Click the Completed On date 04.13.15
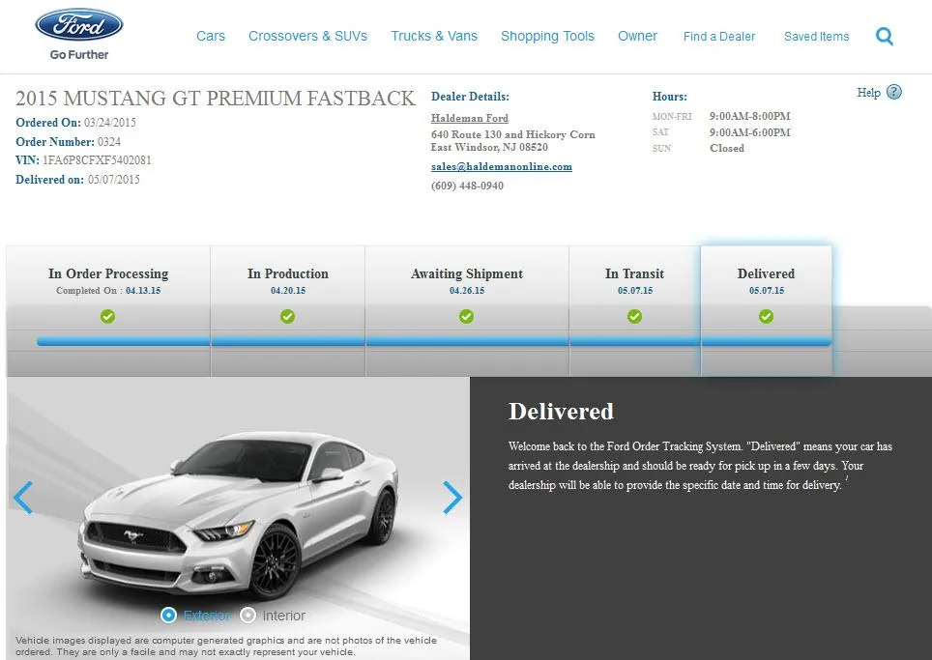Image resolution: width=932 pixels, height=660 pixels. 143,291
